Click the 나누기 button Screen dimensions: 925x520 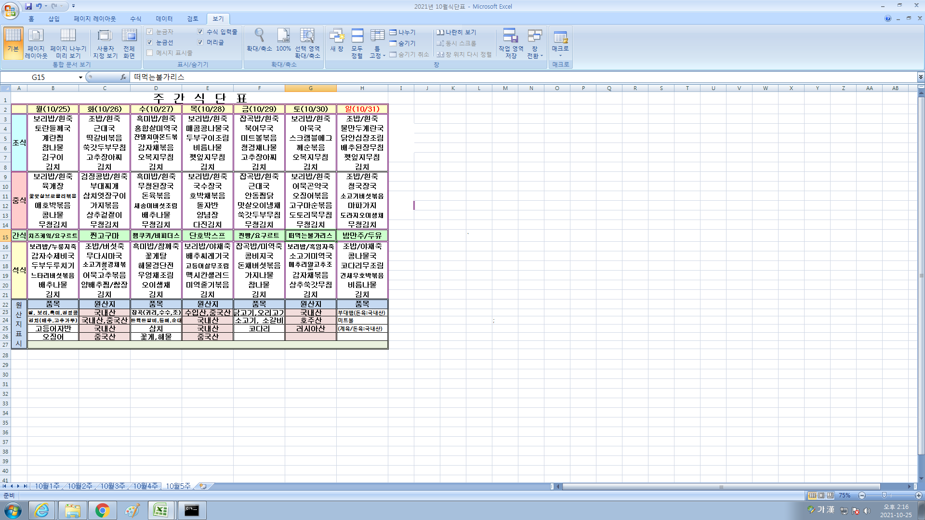tap(403, 32)
